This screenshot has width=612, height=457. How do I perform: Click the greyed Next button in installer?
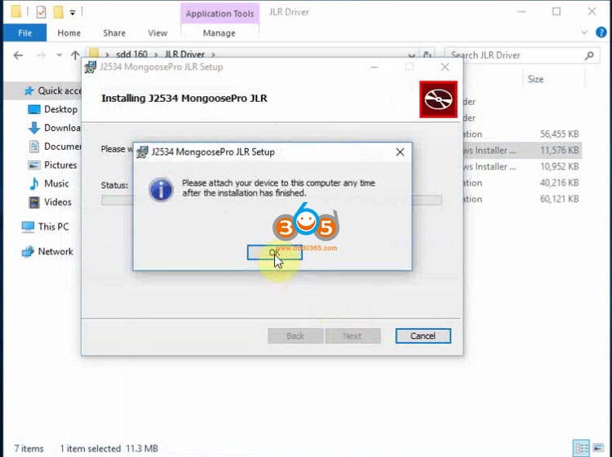353,336
